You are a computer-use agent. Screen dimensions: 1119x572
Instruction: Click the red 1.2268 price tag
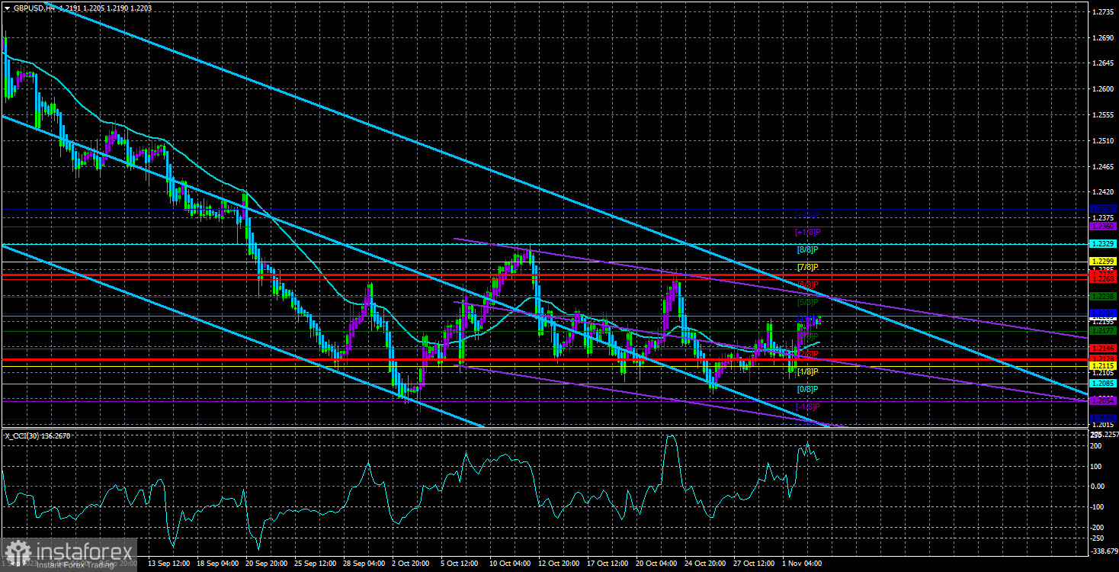pyautogui.click(x=1104, y=278)
